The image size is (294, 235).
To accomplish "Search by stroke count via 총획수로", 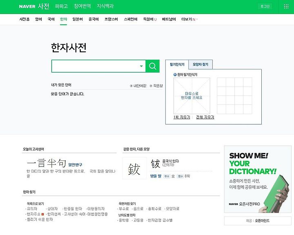I will click(155, 208).
